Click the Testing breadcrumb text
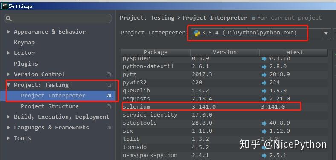The width and height of the screenshot is (336, 160). [162, 18]
